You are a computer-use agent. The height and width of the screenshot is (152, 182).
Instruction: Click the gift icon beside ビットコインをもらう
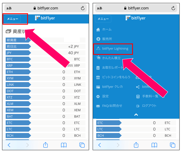[98, 77]
